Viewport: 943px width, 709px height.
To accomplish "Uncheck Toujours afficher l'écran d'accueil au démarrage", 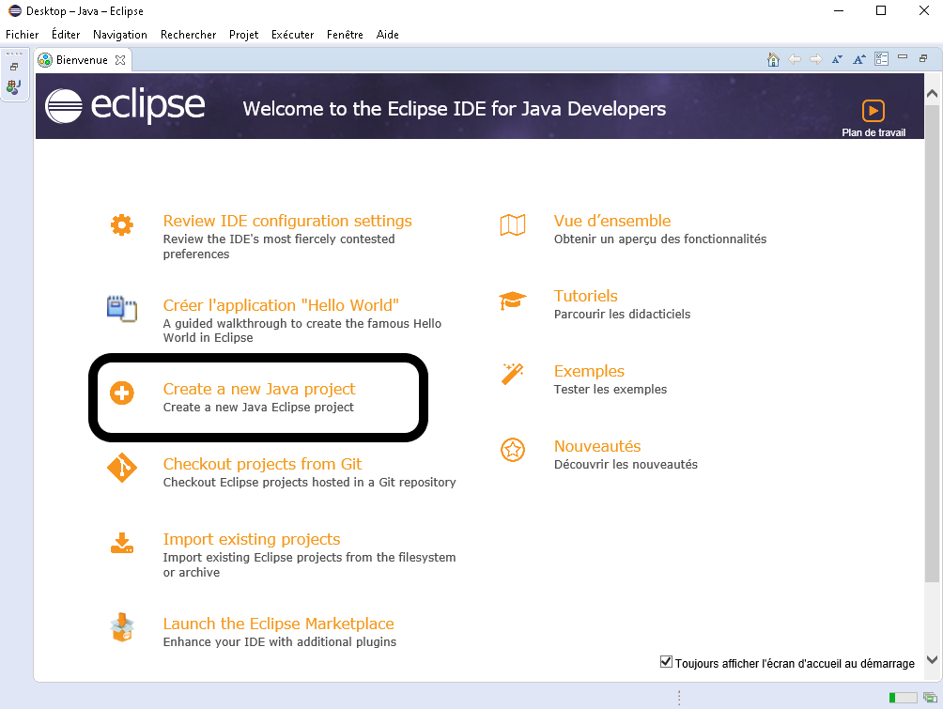I will click(667, 662).
